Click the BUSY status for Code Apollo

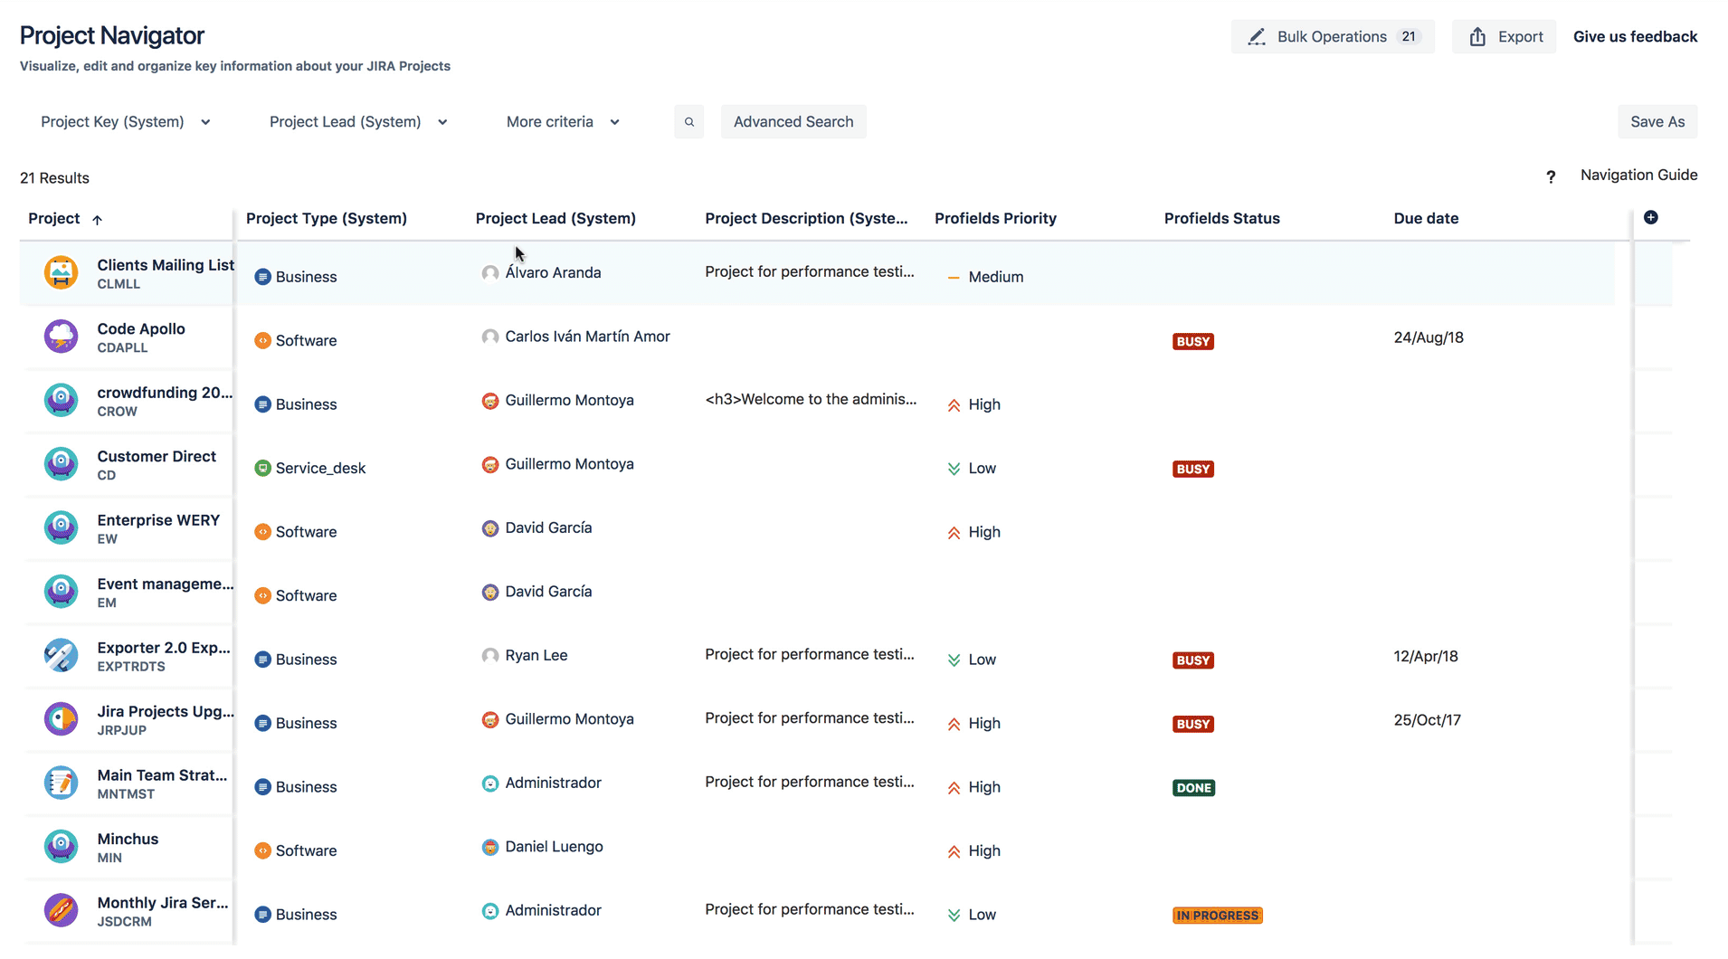(1193, 342)
